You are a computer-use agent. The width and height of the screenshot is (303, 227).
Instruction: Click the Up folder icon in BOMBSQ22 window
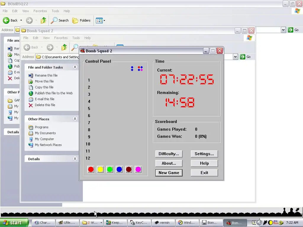[x=43, y=20]
